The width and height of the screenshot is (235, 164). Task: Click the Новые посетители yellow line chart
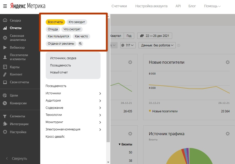[189, 88]
